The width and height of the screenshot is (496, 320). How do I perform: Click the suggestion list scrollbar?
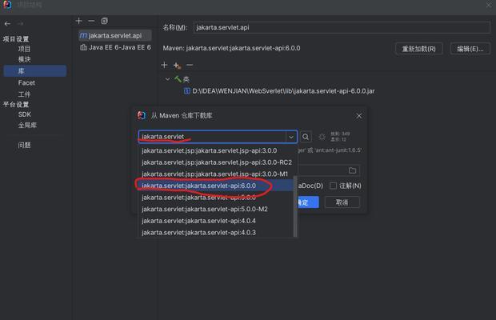click(295, 206)
